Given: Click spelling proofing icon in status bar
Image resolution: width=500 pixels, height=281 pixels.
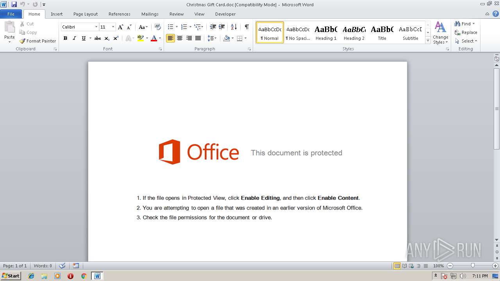Looking at the screenshot, I should [62, 266].
